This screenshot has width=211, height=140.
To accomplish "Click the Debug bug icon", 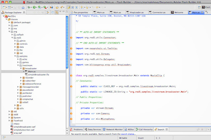I will [x=29, y=7].
